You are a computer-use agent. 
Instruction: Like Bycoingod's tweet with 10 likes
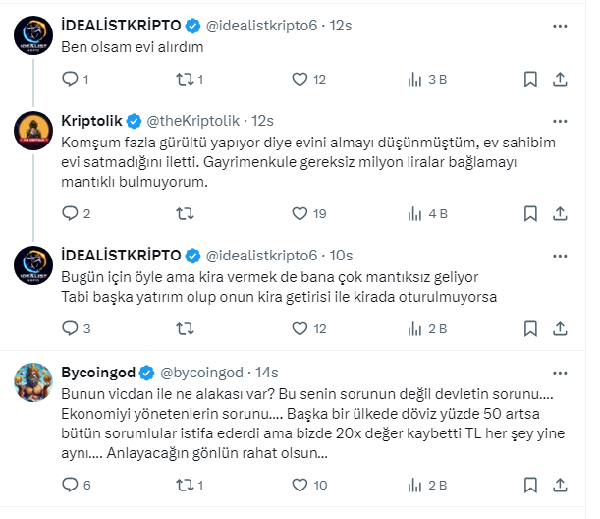click(303, 485)
